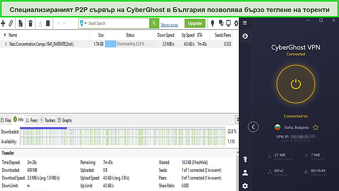Viewport: 339px width, 191px height.
Task: Minimize the CyberGhost window
Action: point(308,20)
